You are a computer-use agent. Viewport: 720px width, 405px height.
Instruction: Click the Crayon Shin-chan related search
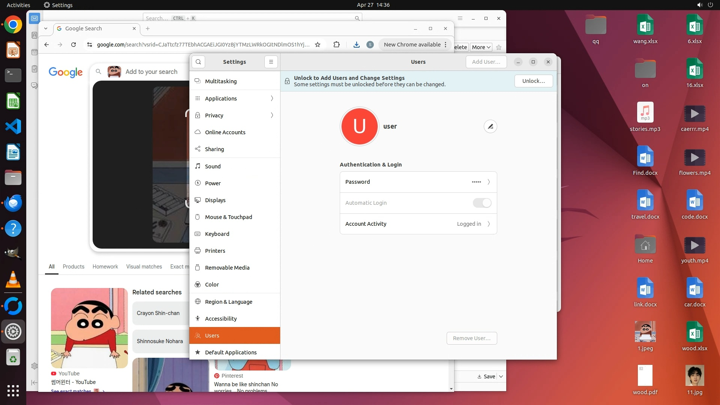click(158, 313)
